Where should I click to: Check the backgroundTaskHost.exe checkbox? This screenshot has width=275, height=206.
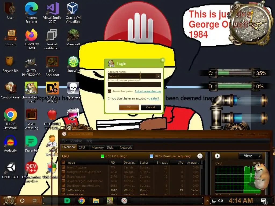(63, 172)
